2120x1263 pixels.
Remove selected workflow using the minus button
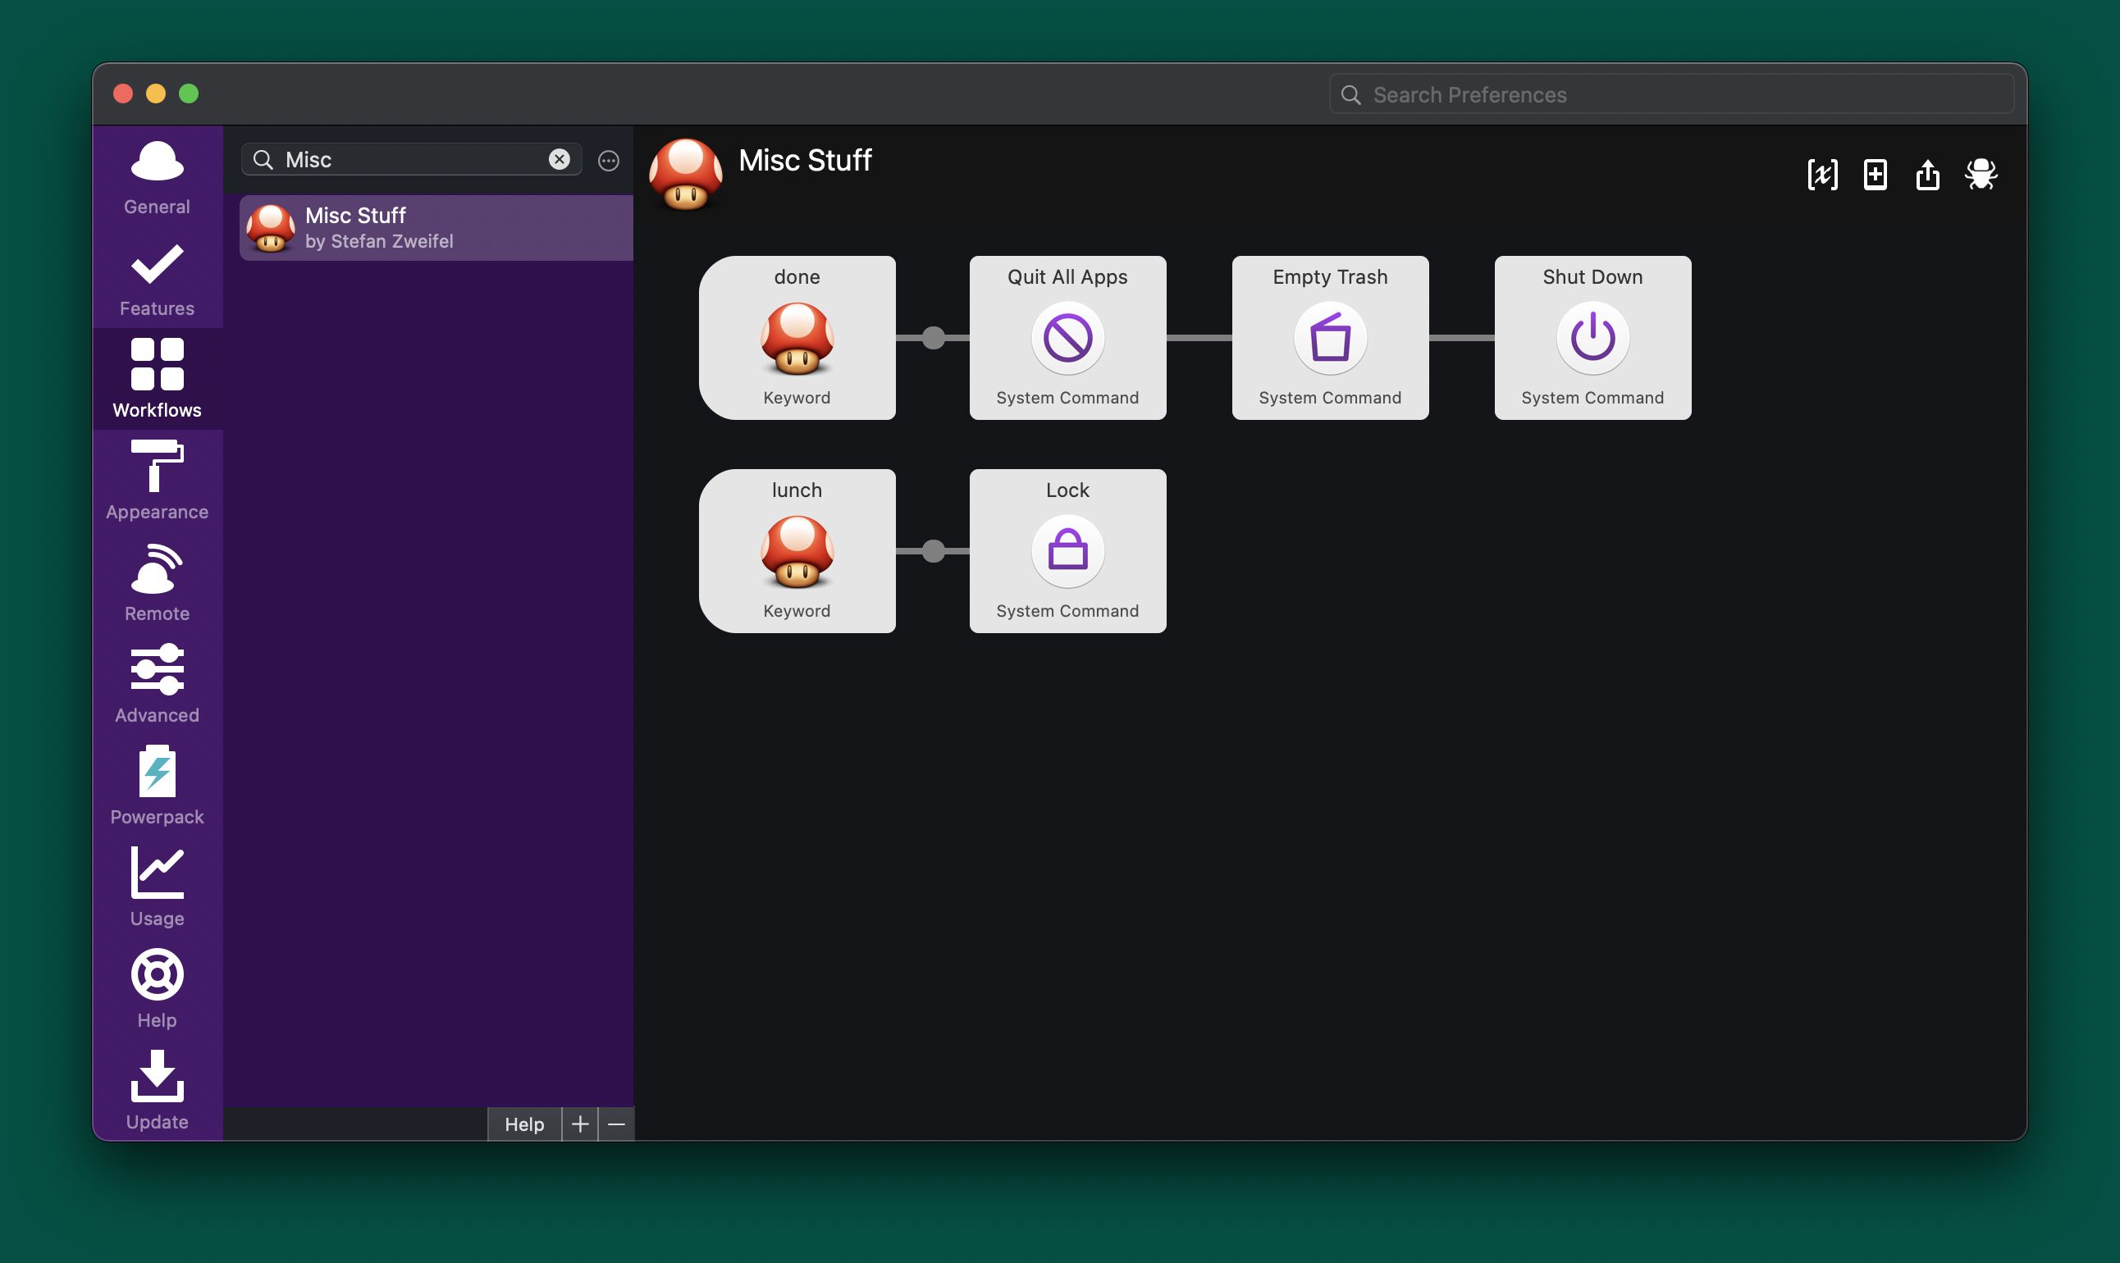(x=616, y=1124)
